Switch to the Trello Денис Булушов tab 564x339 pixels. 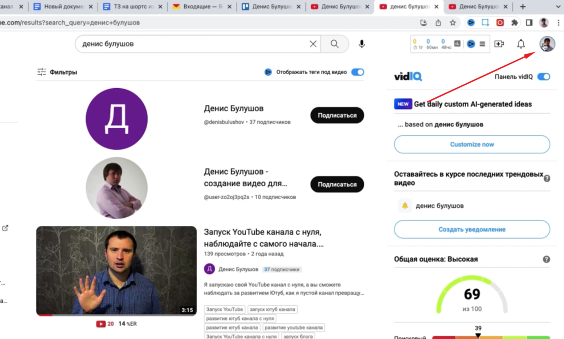pyautogui.click(x=271, y=7)
